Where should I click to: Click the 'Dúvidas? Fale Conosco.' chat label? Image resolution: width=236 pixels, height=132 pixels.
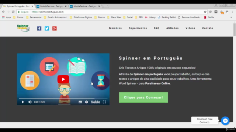click(x=205, y=121)
